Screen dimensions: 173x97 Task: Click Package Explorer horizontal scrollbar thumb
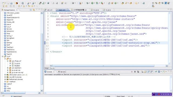coord(14,93)
